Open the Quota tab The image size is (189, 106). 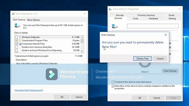point(171,15)
